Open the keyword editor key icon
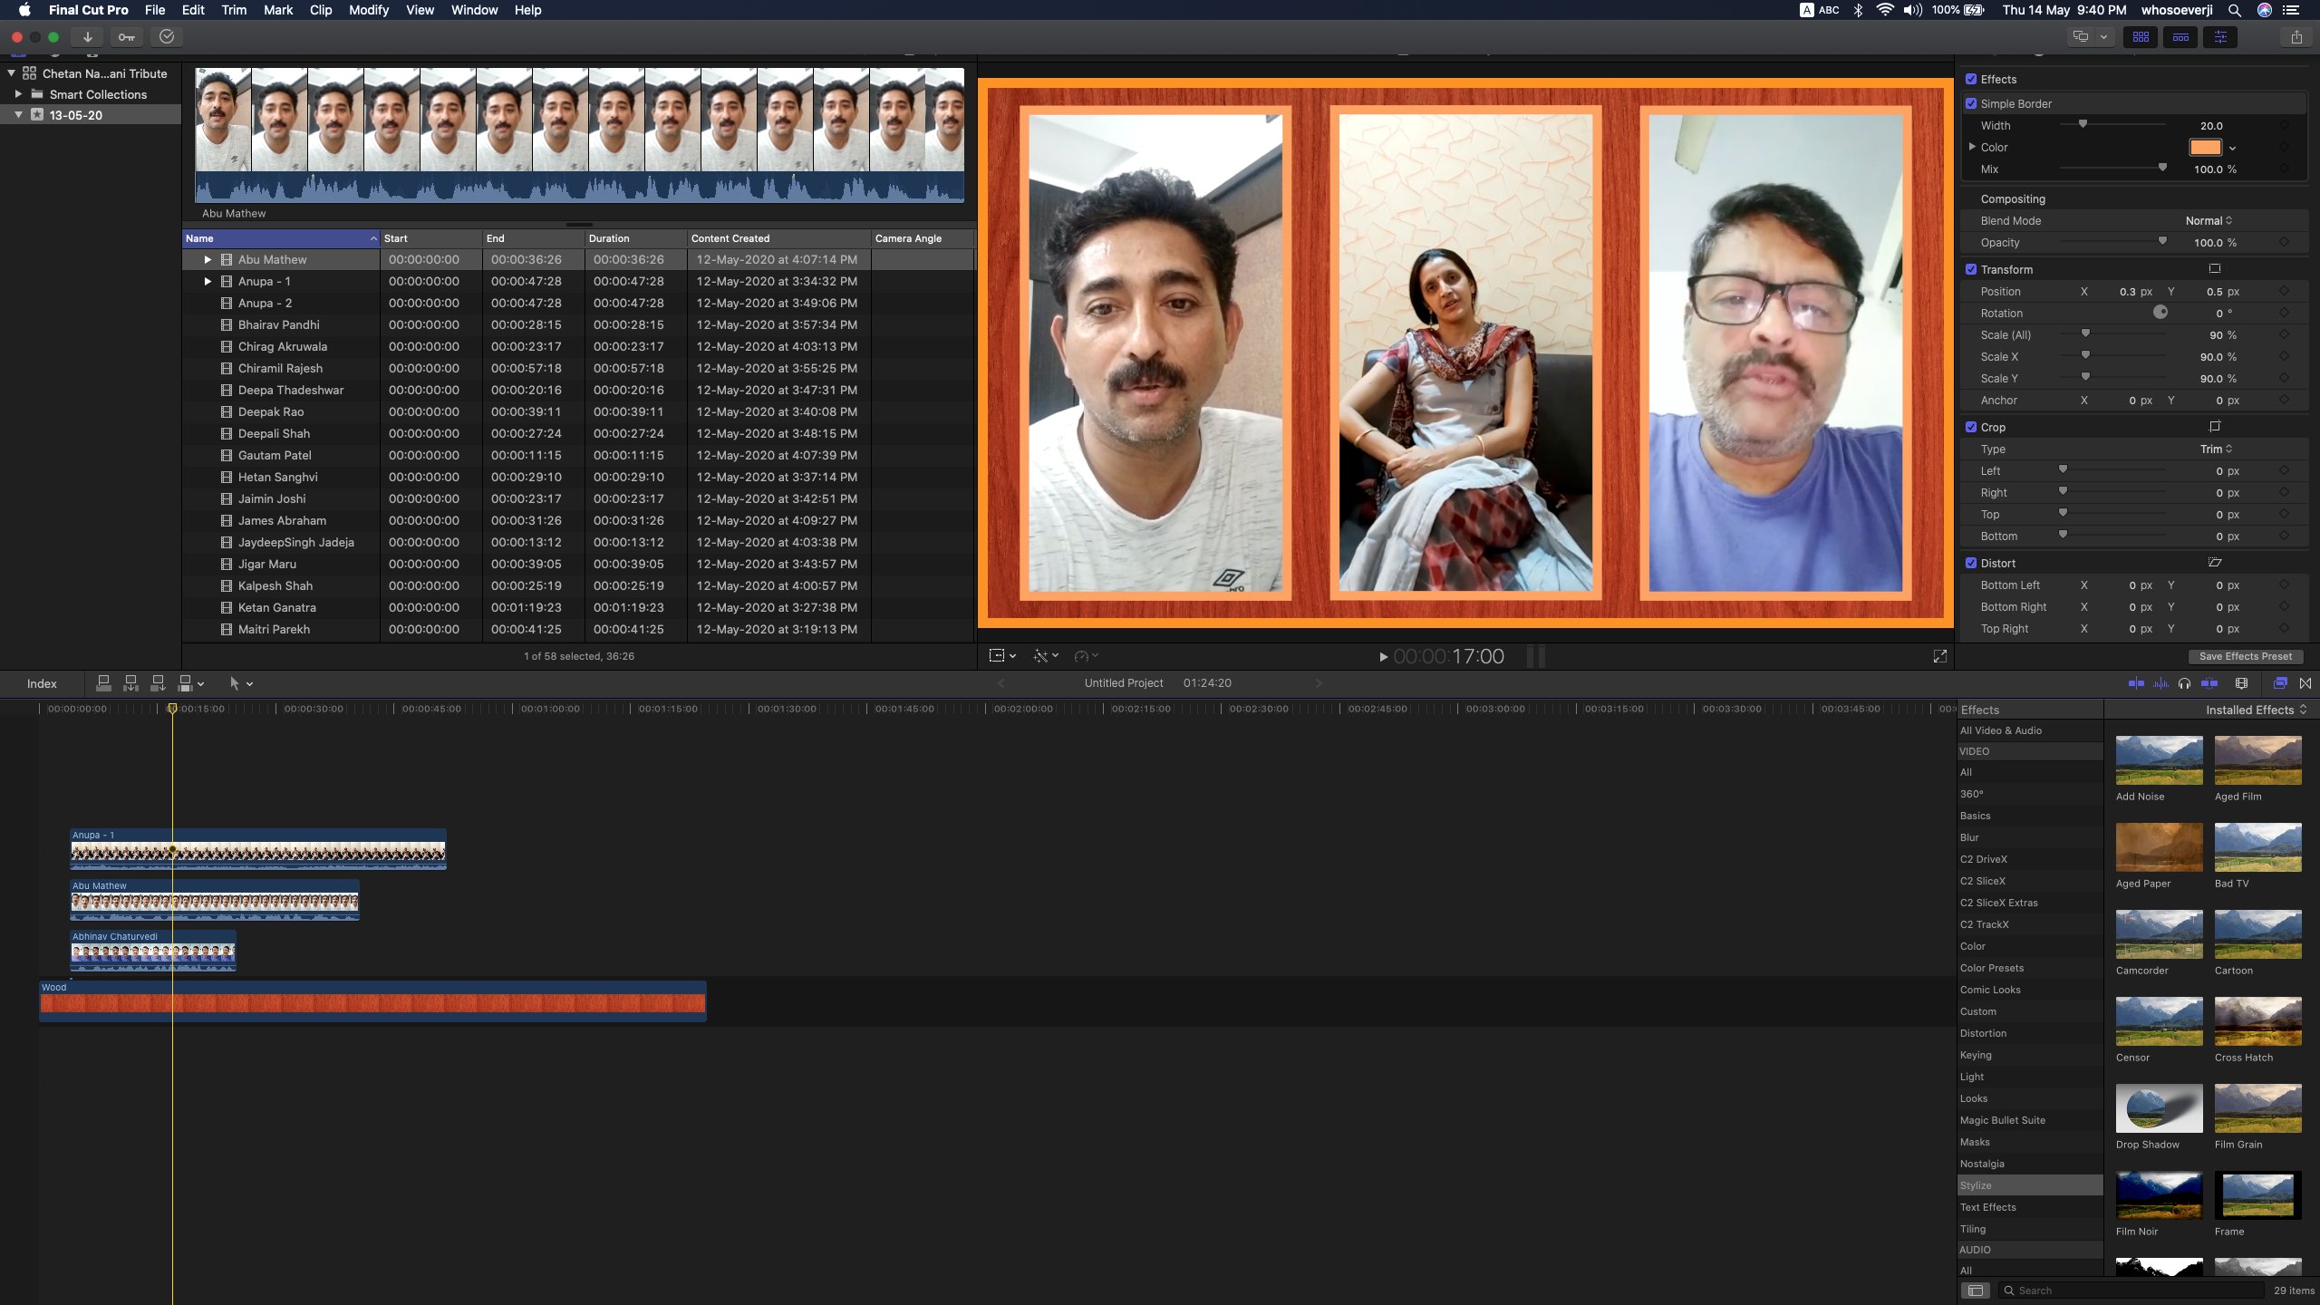The width and height of the screenshot is (2320, 1305). 126,37
